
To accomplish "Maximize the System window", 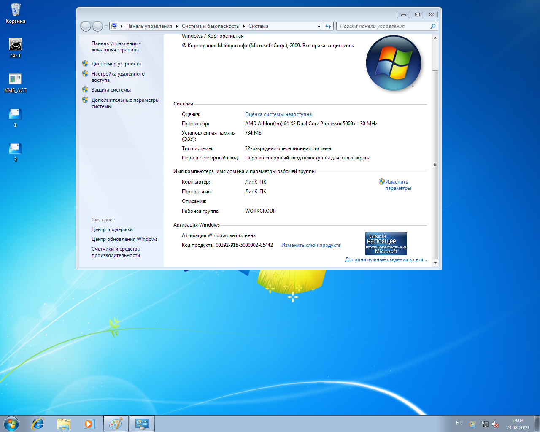I will [417, 14].
